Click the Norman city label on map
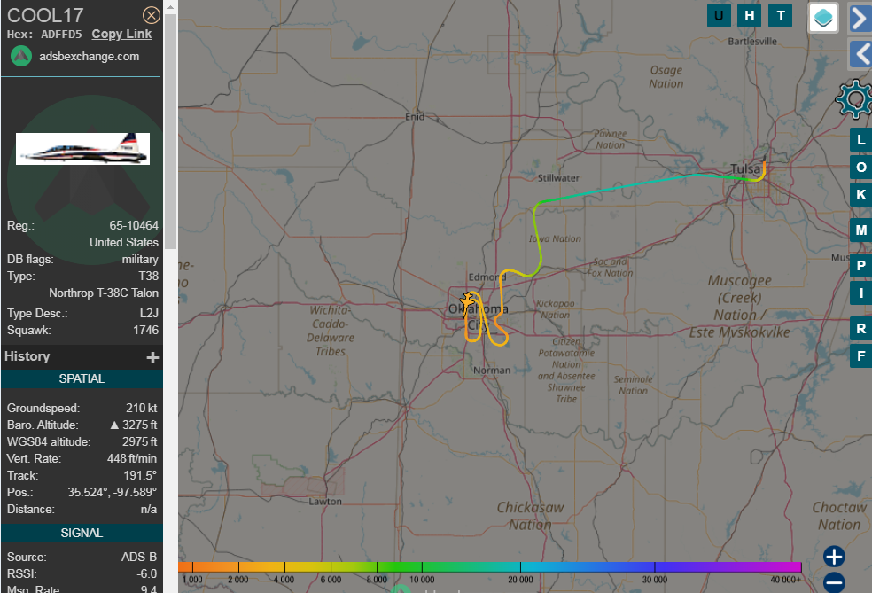The width and height of the screenshot is (872, 593). pos(492,370)
